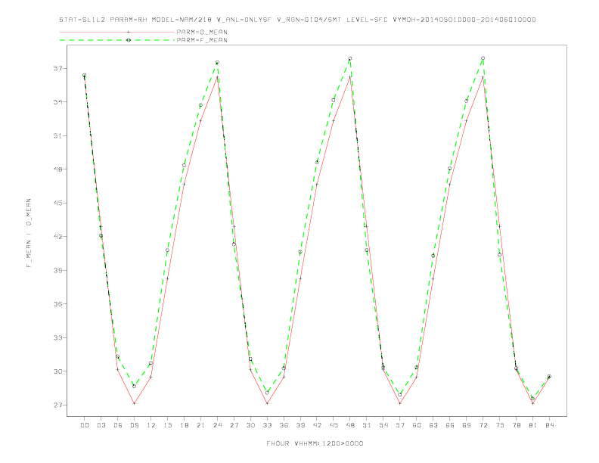Click forecast hour 39 on horizontal axis

coord(300,425)
